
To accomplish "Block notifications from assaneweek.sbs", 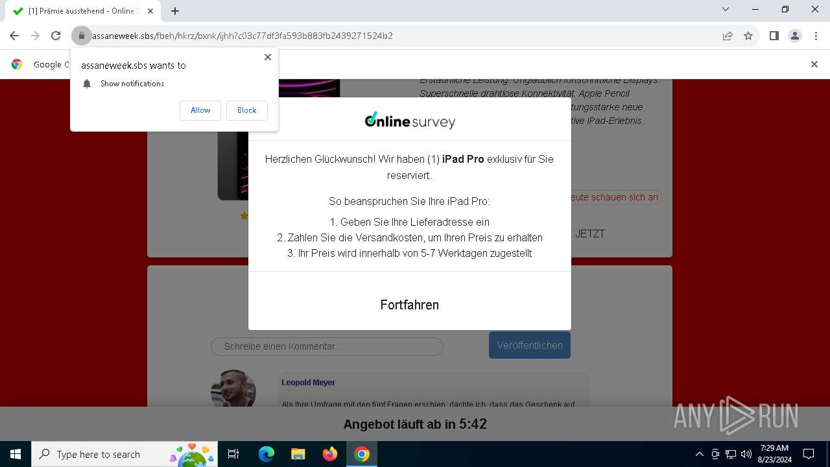I will coord(246,110).
